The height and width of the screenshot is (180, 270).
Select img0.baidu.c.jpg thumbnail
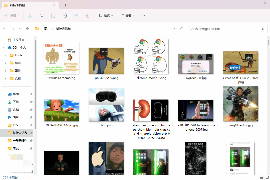pos(240,104)
